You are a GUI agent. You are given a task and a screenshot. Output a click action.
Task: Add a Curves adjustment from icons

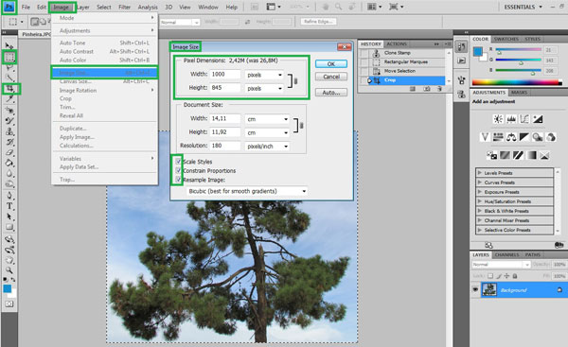(524, 119)
